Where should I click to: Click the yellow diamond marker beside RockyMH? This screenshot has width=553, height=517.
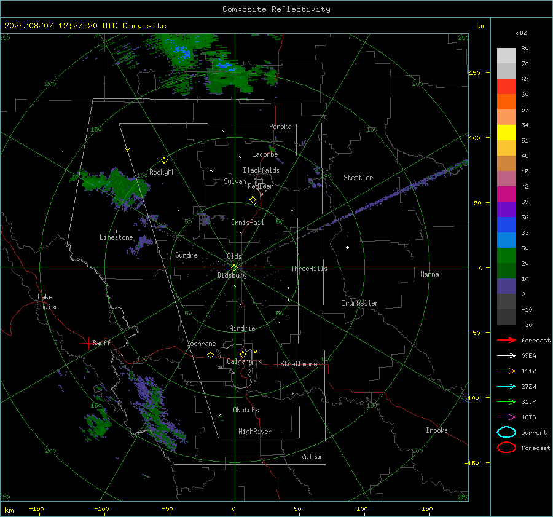[164, 160]
